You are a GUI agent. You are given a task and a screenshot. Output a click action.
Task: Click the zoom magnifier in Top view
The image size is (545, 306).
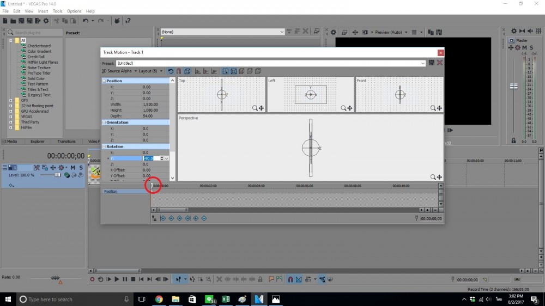[255, 108]
